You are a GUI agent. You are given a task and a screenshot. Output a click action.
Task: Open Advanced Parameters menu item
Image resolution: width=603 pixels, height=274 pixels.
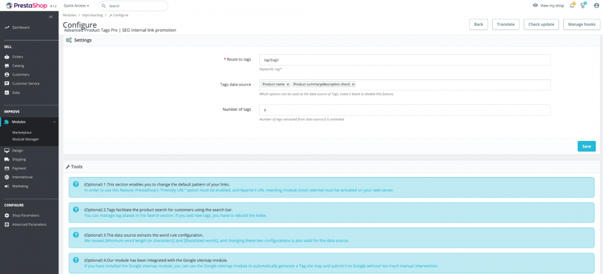[29, 225]
